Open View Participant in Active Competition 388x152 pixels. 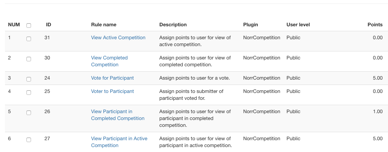click(x=119, y=142)
